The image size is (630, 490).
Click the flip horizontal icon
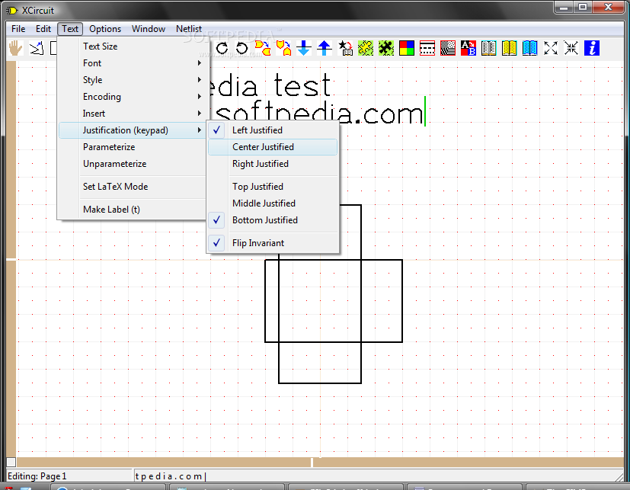(x=263, y=48)
